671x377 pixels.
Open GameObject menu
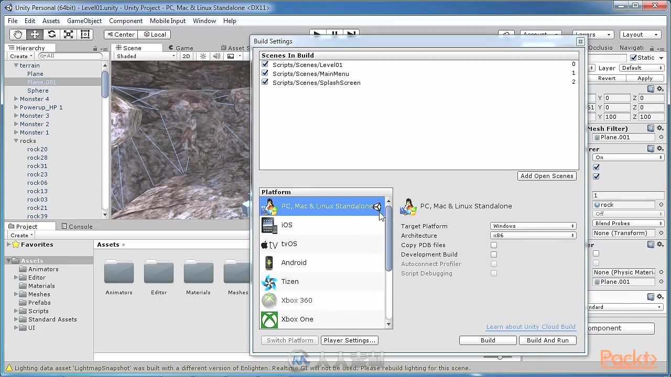pyautogui.click(x=84, y=21)
